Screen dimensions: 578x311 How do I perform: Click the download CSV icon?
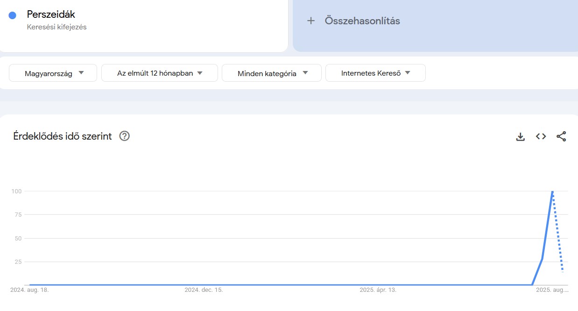[520, 136]
